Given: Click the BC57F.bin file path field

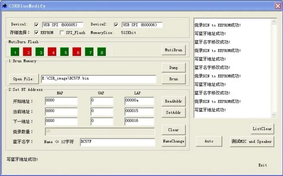Looking at the screenshot, I should point(99,79).
